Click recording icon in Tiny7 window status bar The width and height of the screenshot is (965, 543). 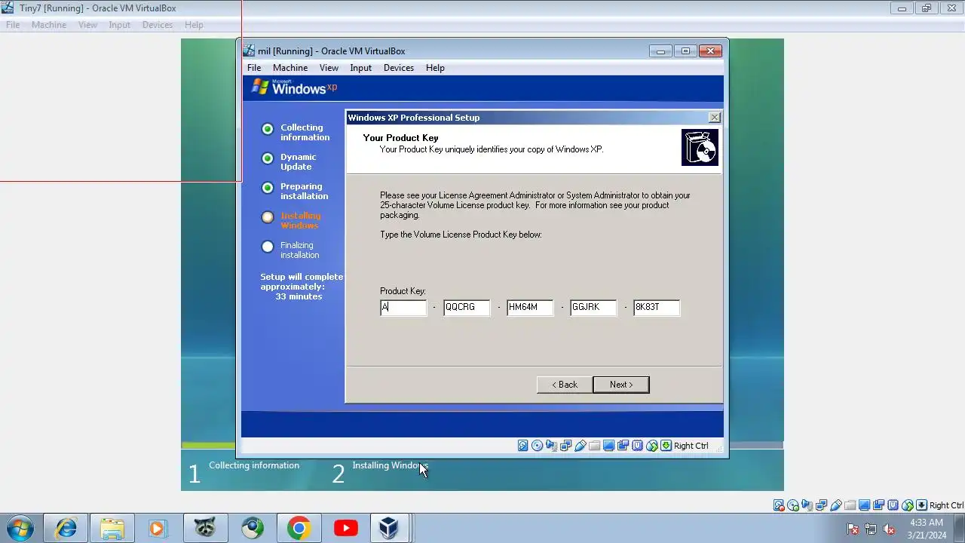(879, 505)
